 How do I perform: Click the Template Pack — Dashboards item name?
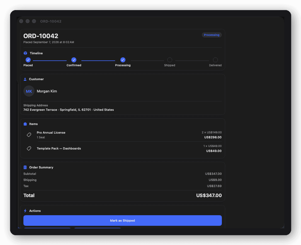(x=59, y=148)
